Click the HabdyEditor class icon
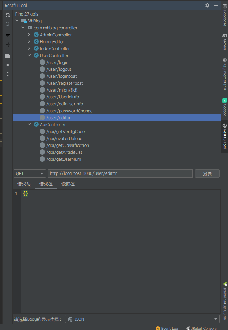228x330 pixels. [36, 42]
